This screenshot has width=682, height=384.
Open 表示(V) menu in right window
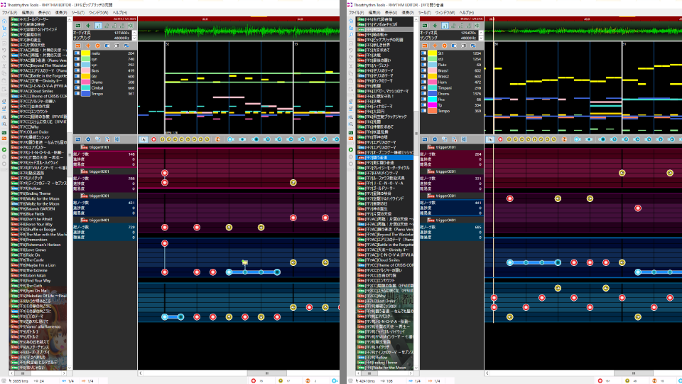click(x=391, y=13)
